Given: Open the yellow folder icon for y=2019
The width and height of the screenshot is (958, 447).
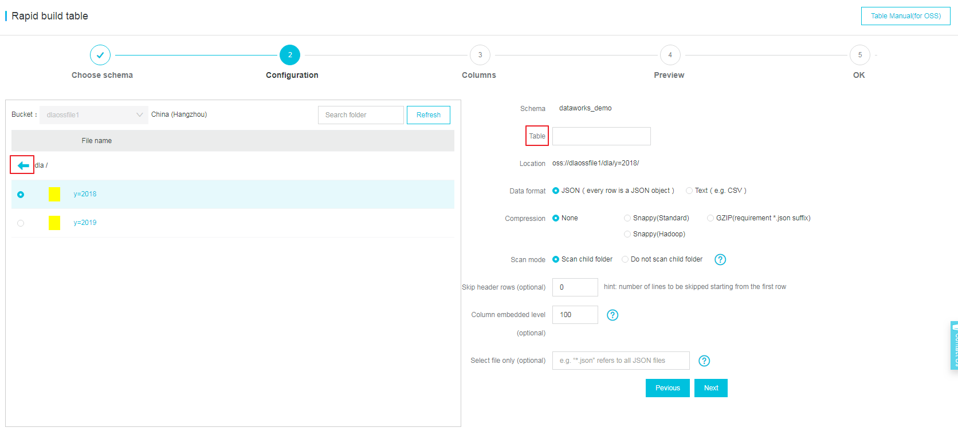Looking at the screenshot, I should (54, 223).
